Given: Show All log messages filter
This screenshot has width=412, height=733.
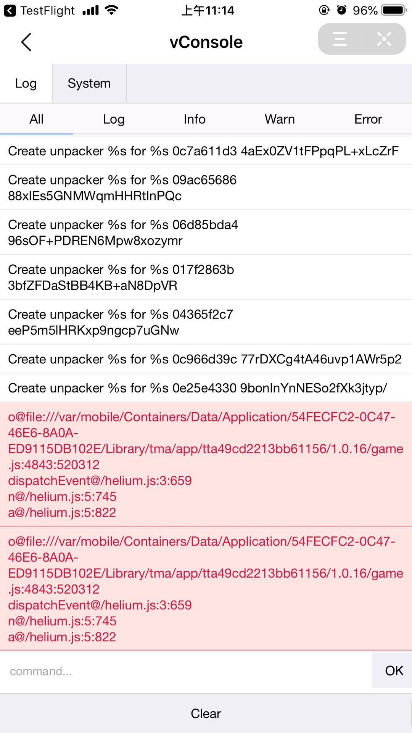Looking at the screenshot, I should (x=36, y=119).
